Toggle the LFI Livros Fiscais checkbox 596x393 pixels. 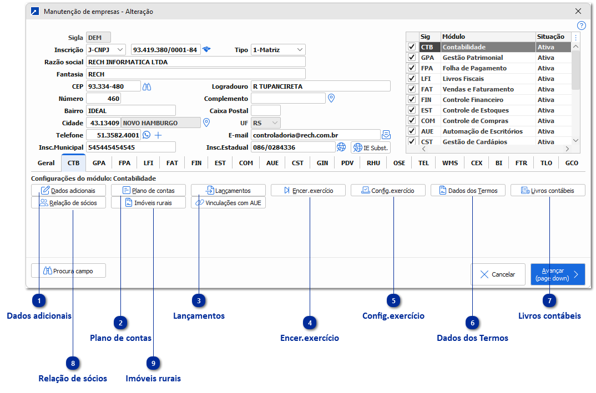point(412,78)
